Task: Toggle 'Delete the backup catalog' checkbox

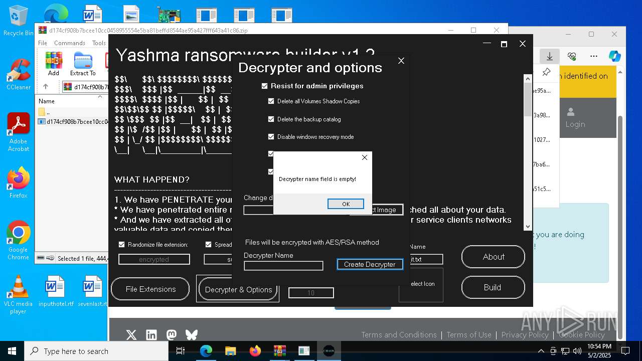Action: pos(271,119)
